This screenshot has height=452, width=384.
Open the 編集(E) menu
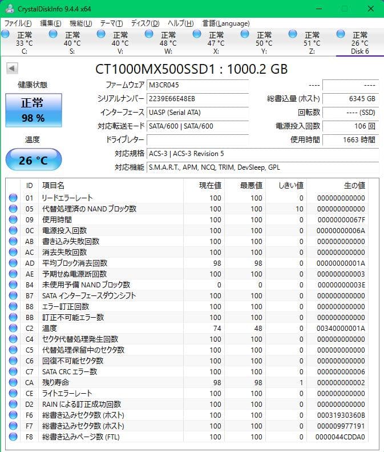pos(51,23)
